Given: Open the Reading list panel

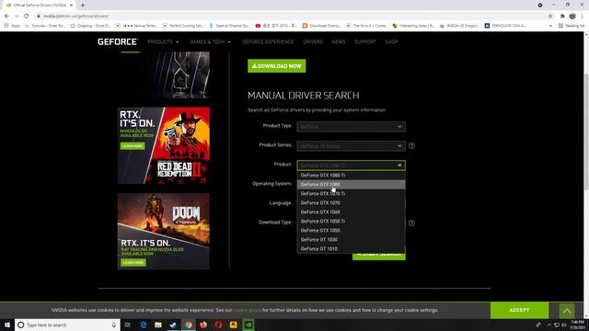Looking at the screenshot, I should pos(572,26).
